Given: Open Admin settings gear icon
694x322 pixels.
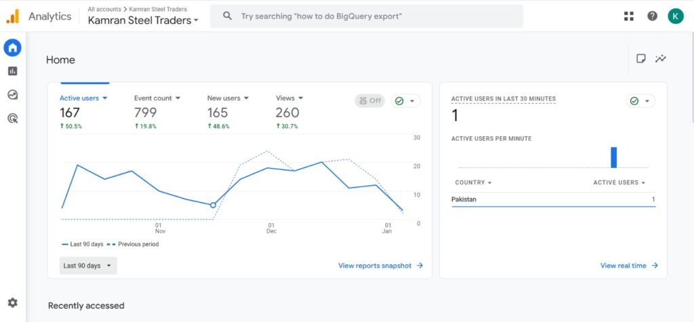Looking at the screenshot, I should tap(12, 303).
